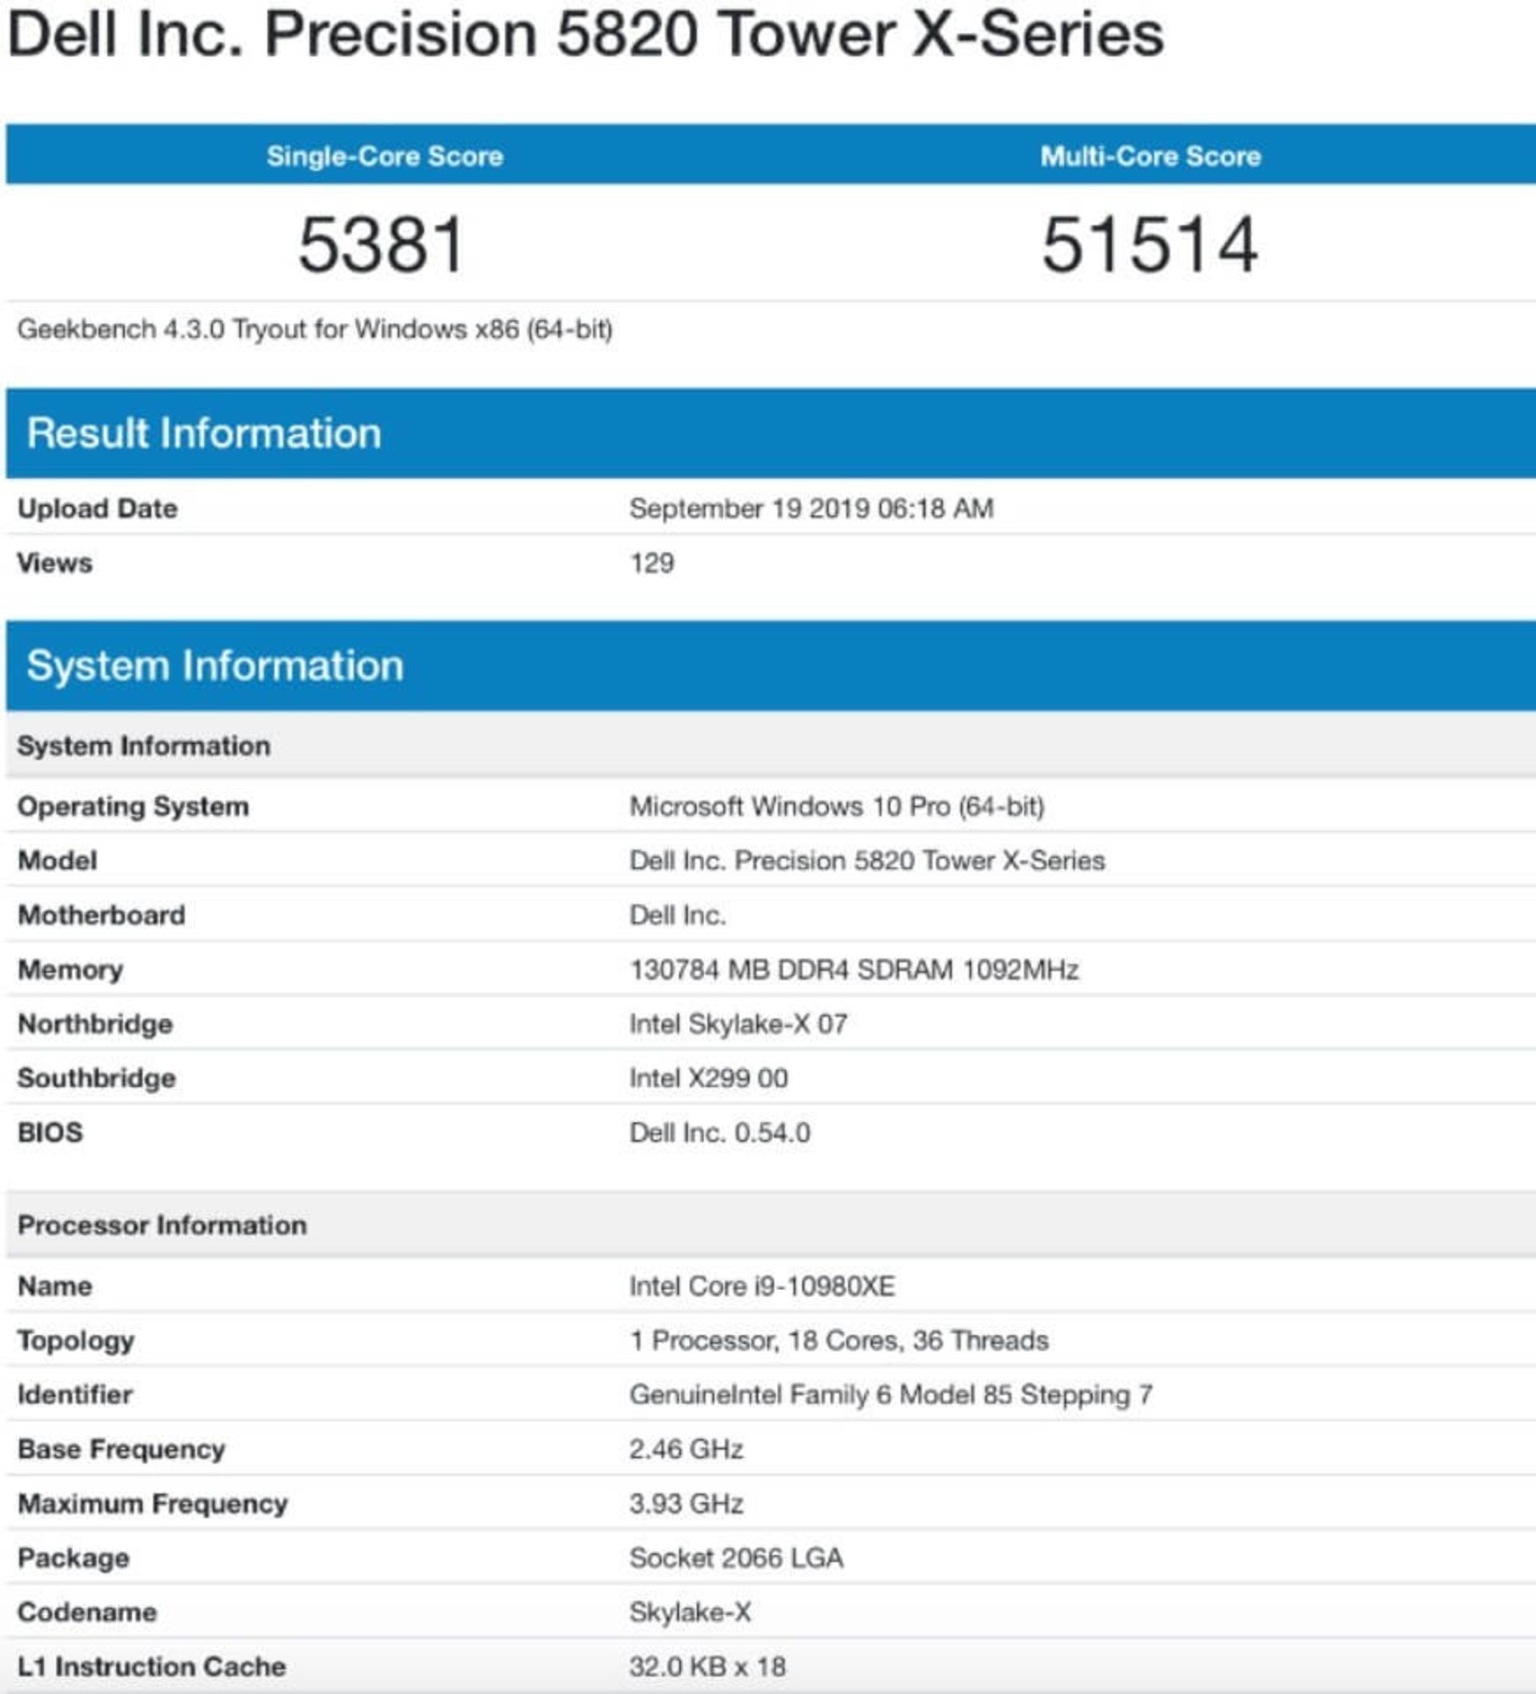Click the gray System Information subheader row
This screenshot has height=1694, width=1536.
coord(770,745)
